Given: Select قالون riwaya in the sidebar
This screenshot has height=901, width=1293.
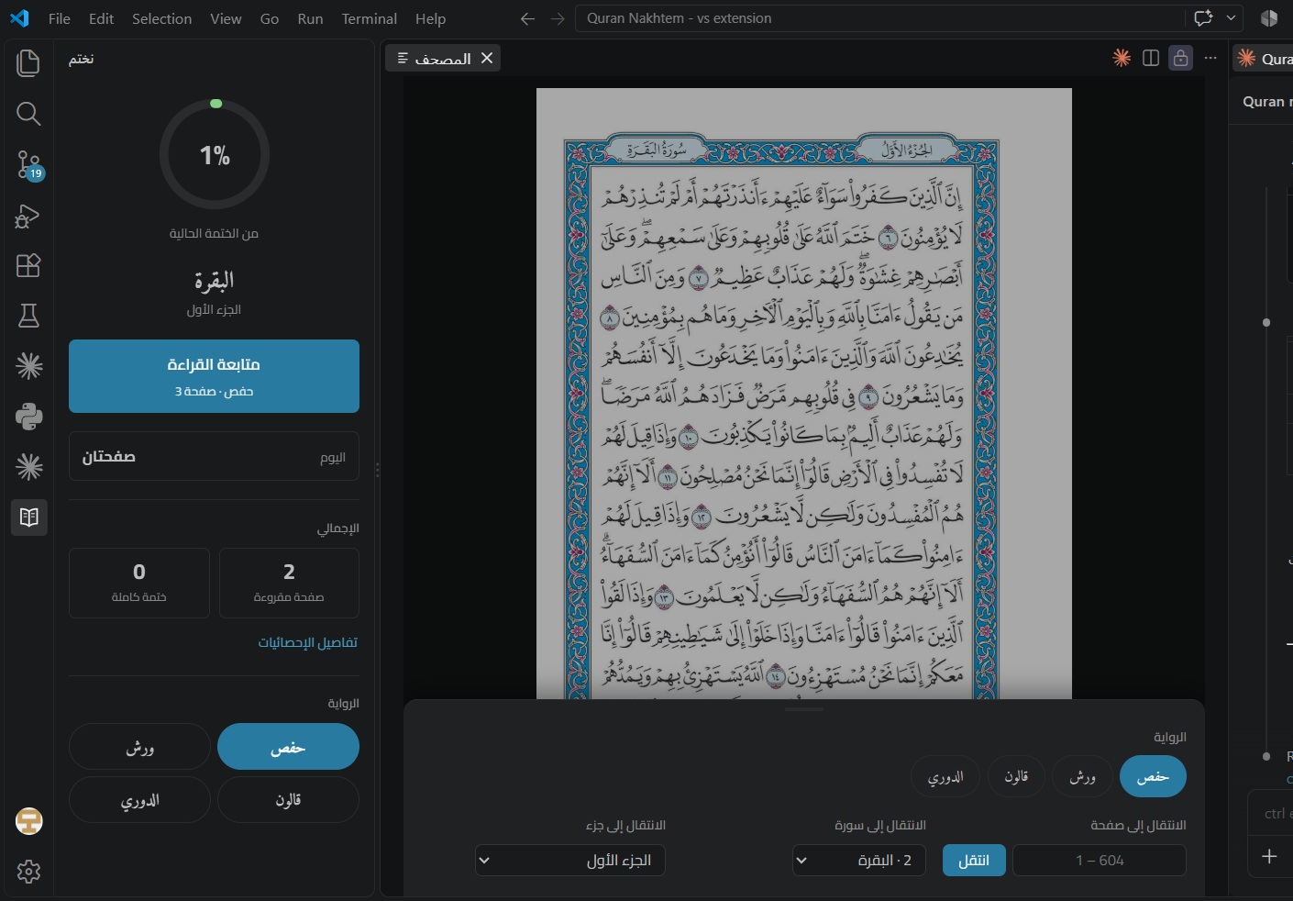Looking at the screenshot, I should [x=288, y=800].
